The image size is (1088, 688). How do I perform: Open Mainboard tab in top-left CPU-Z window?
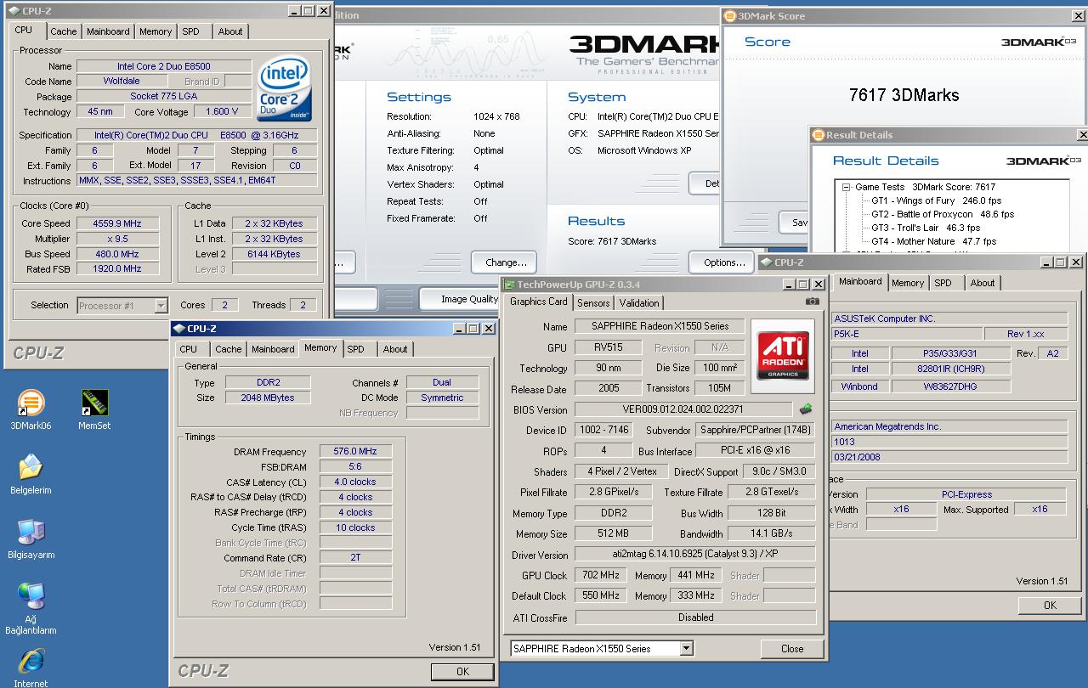[x=108, y=31]
